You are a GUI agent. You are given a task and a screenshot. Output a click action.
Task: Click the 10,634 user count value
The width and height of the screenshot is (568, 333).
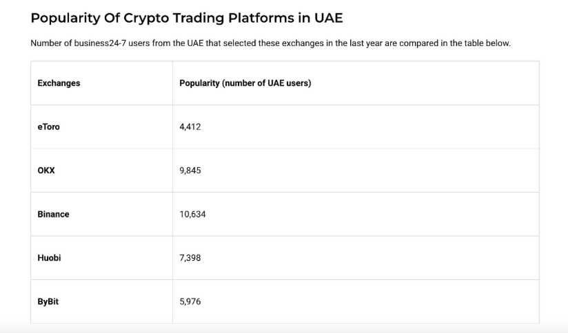[x=192, y=214]
